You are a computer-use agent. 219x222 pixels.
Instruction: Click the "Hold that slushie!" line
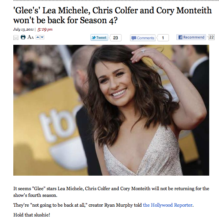click(32, 215)
